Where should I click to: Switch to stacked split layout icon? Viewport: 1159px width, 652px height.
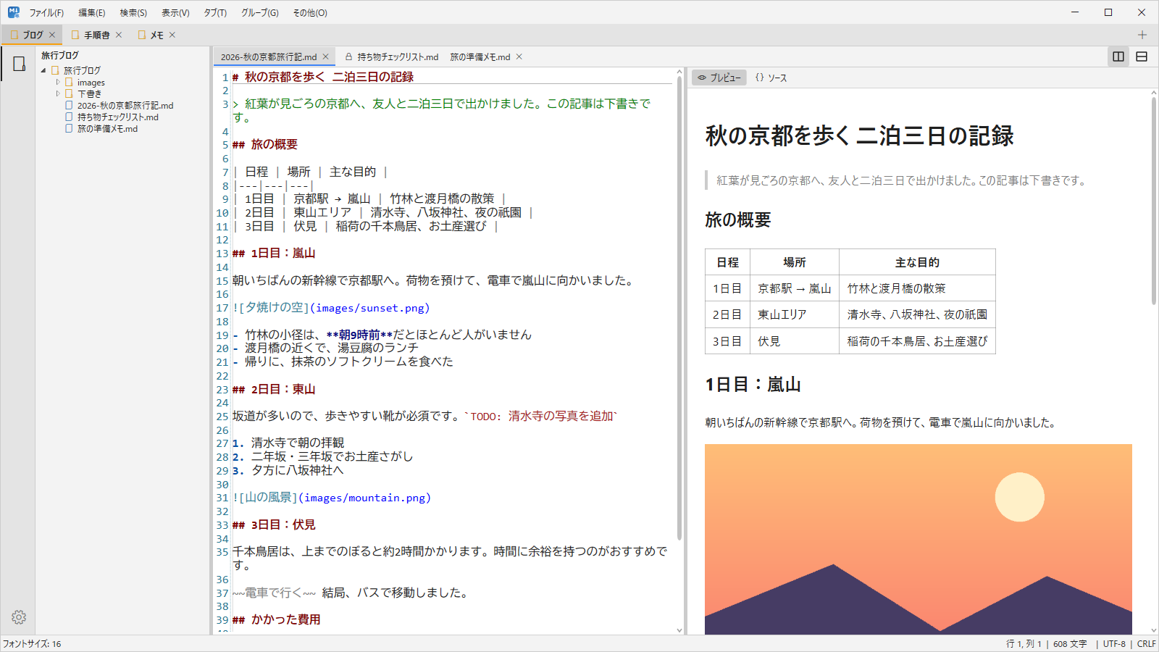click(1142, 57)
